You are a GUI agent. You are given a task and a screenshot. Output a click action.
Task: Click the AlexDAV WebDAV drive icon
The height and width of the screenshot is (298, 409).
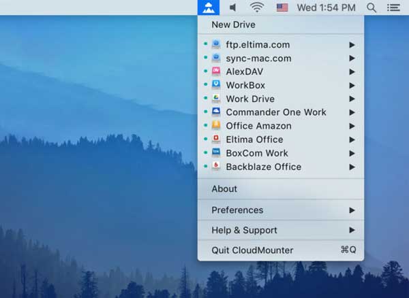point(216,71)
